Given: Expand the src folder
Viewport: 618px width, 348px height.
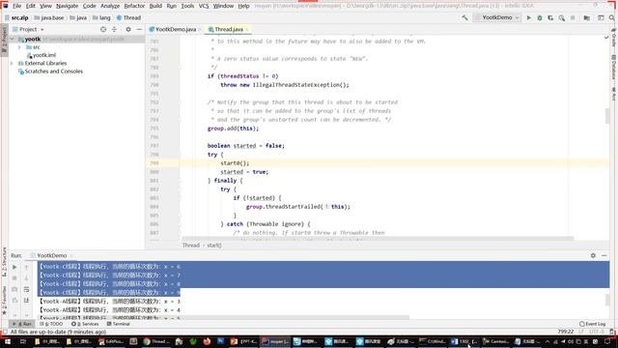Looking at the screenshot, I should pos(19,47).
